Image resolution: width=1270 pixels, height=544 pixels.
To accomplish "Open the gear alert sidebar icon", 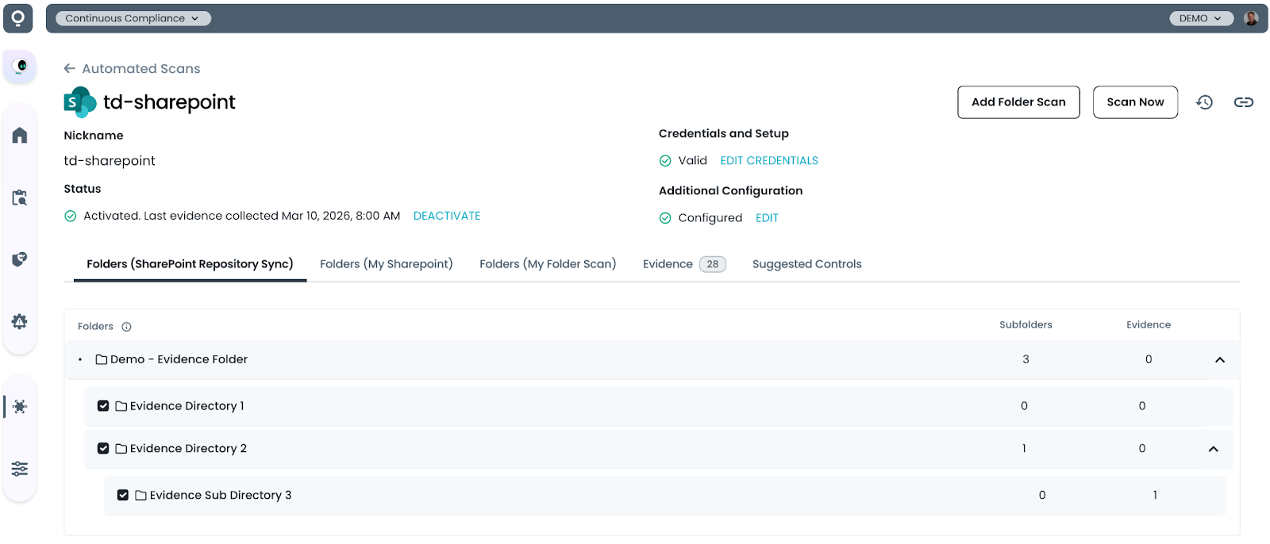I will pos(20,321).
